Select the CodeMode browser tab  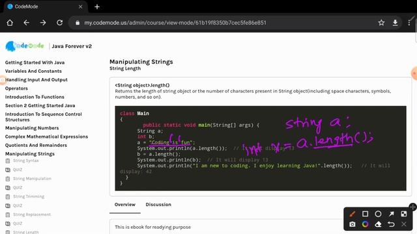(x=45, y=7)
